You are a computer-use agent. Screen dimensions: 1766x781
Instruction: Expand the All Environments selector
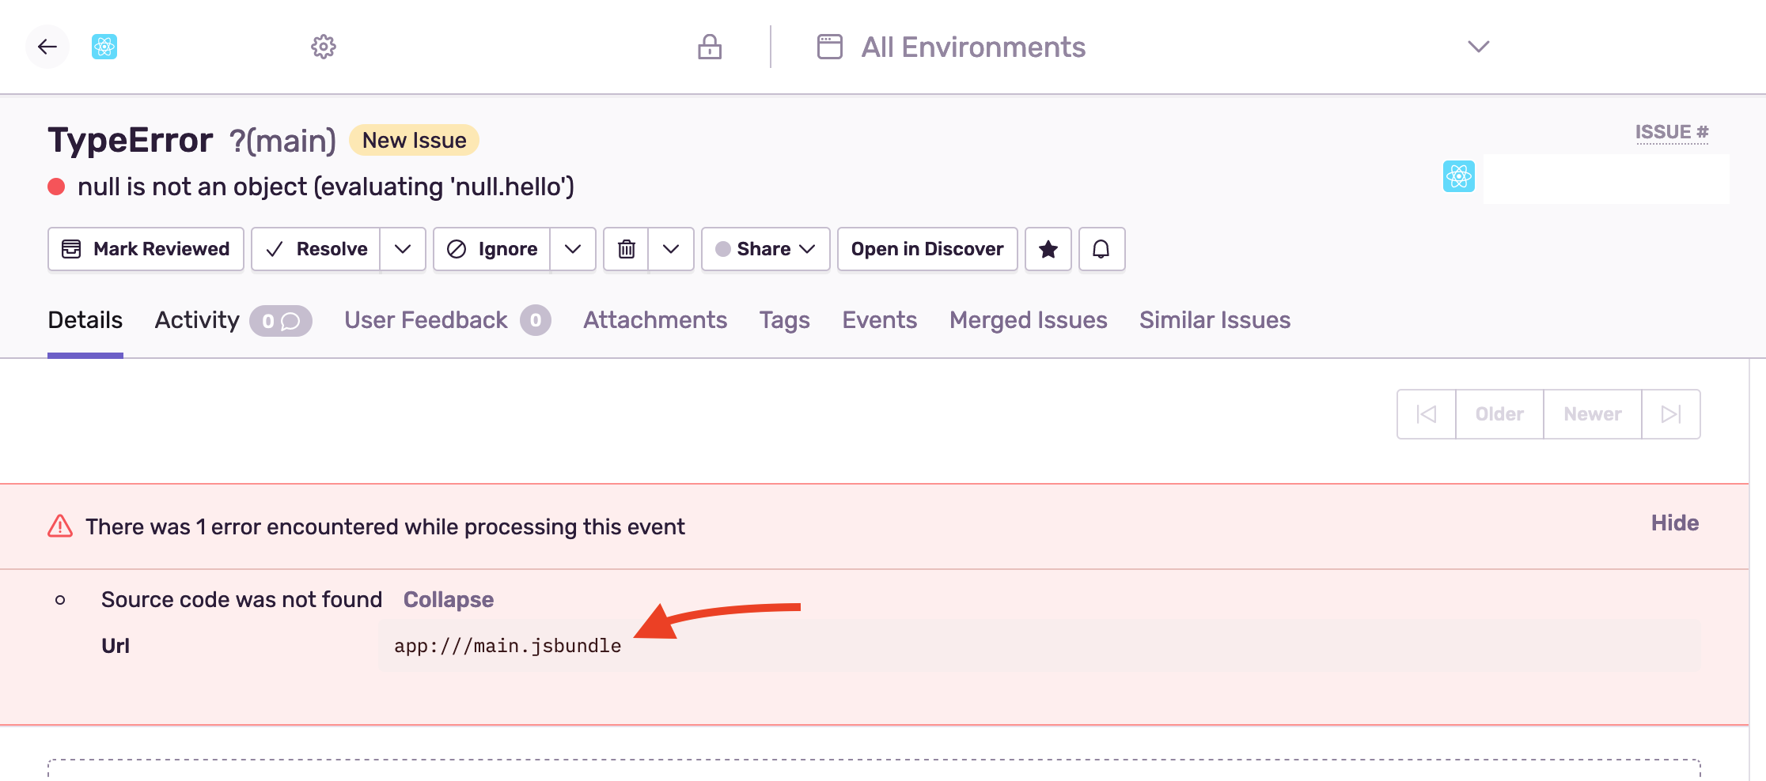(1476, 47)
